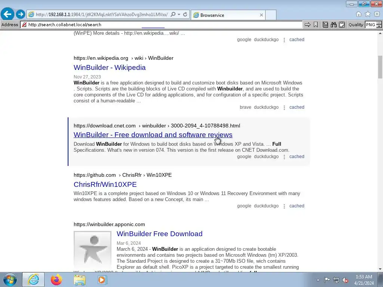Go forward with the IE Forward arrow
Viewport: 383px width, 287px height.
tap(21, 14)
